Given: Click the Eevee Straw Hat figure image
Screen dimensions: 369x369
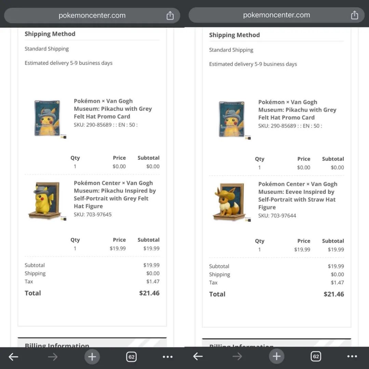Looking at the screenshot, I should [x=229, y=202].
